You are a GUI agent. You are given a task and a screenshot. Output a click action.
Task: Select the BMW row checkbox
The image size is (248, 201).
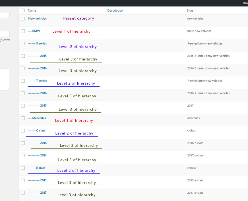[23, 31]
